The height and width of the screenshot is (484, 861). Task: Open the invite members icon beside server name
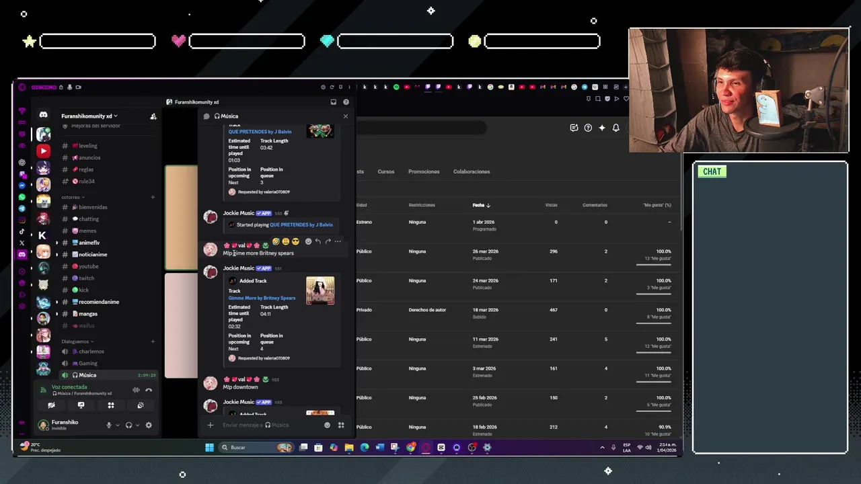tap(153, 116)
